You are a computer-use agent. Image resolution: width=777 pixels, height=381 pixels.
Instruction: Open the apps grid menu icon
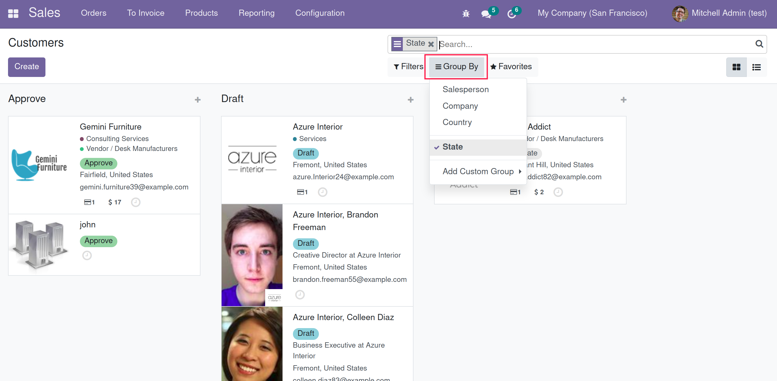13,13
